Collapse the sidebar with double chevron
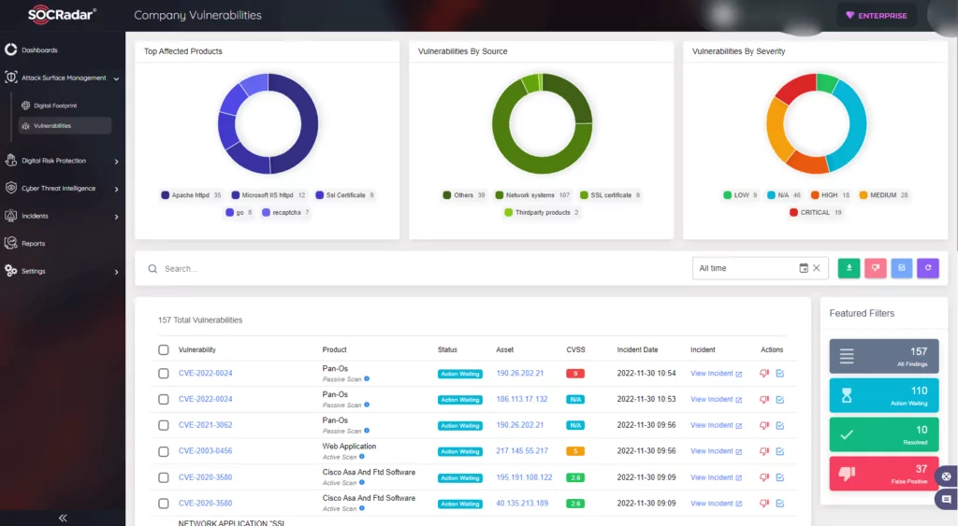 pyautogui.click(x=63, y=519)
